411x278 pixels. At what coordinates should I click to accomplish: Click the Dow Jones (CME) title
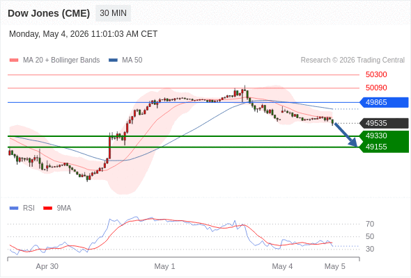(49, 13)
